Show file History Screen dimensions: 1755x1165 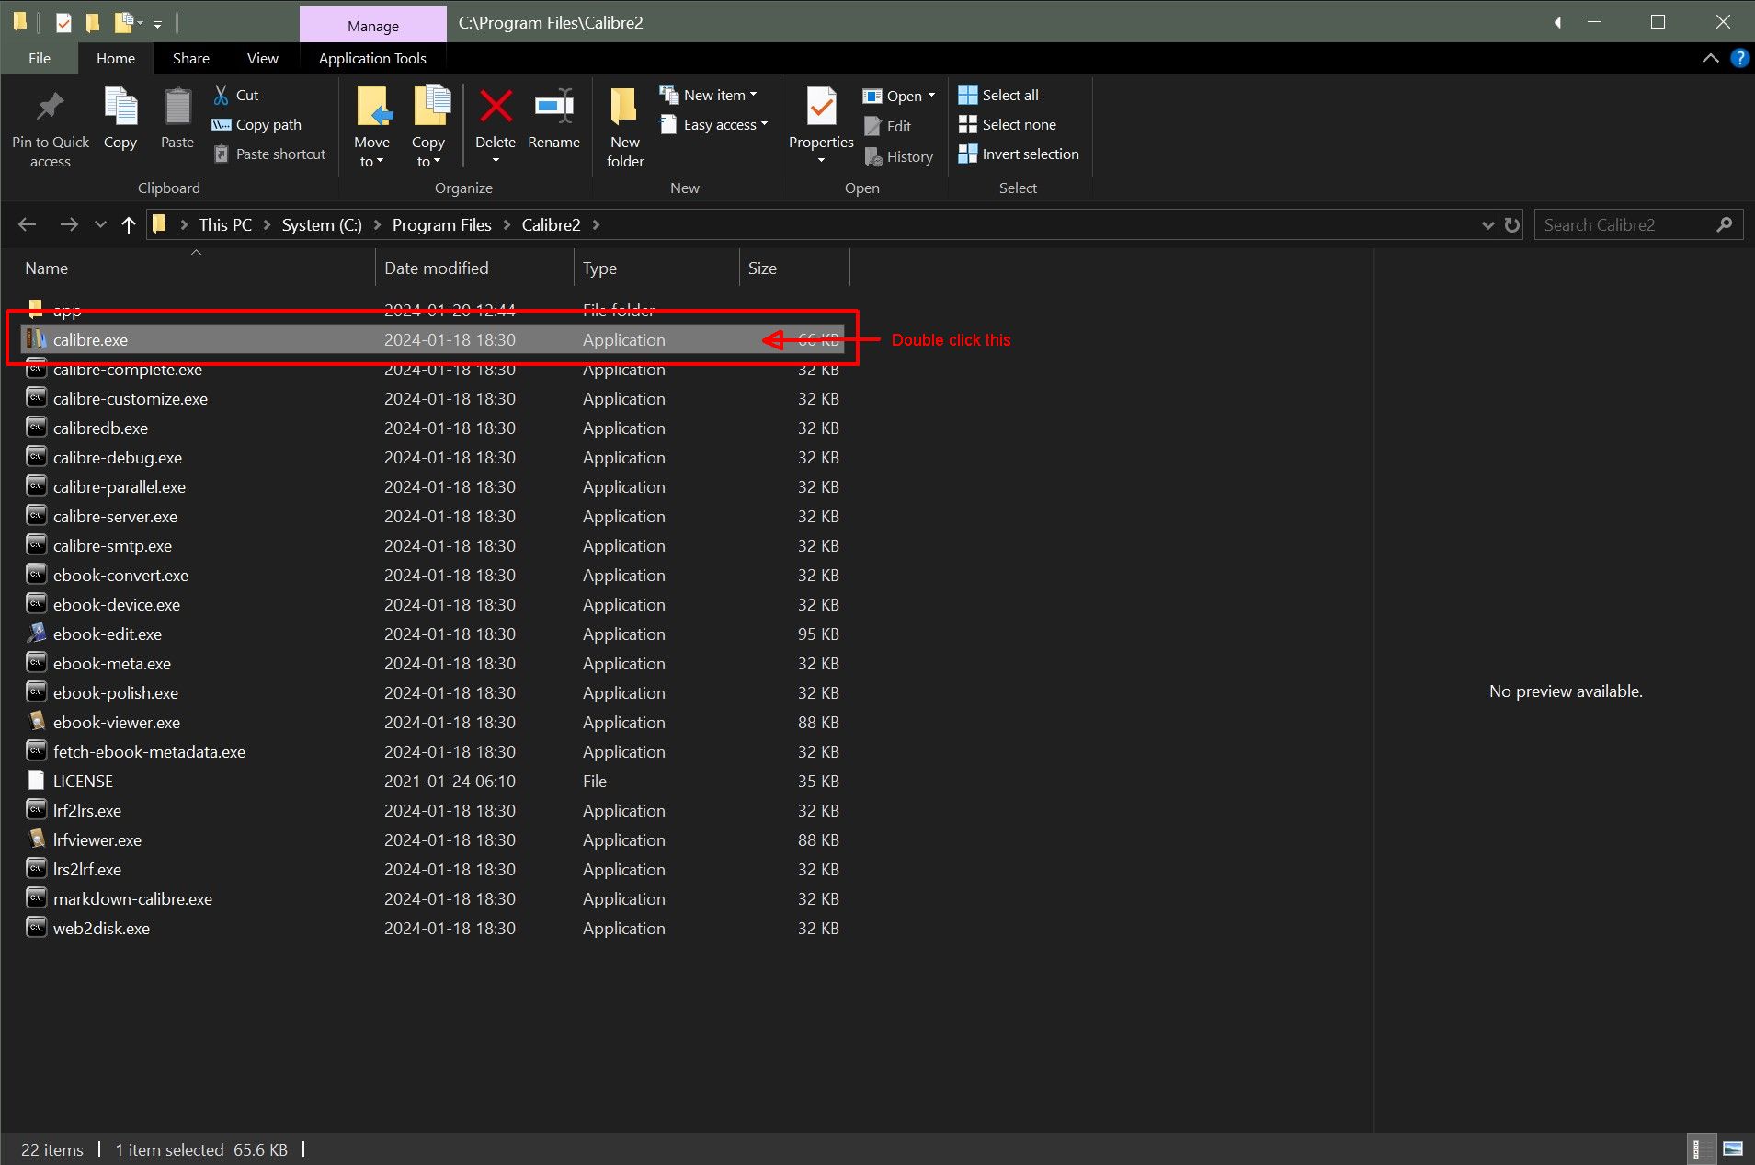[x=899, y=157]
